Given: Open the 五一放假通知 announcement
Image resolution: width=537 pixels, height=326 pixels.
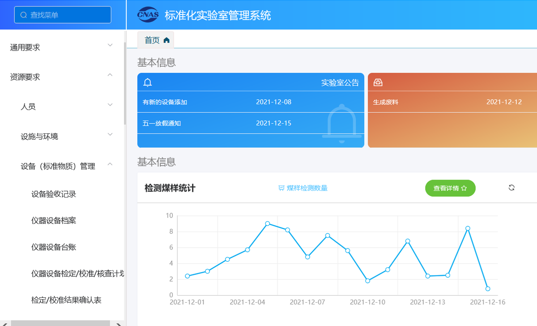Looking at the screenshot, I should (x=162, y=123).
